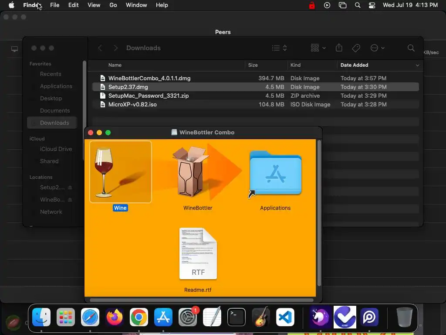446x335 pixels.
Task: Open the Go menu
Action: coord(113,5)
